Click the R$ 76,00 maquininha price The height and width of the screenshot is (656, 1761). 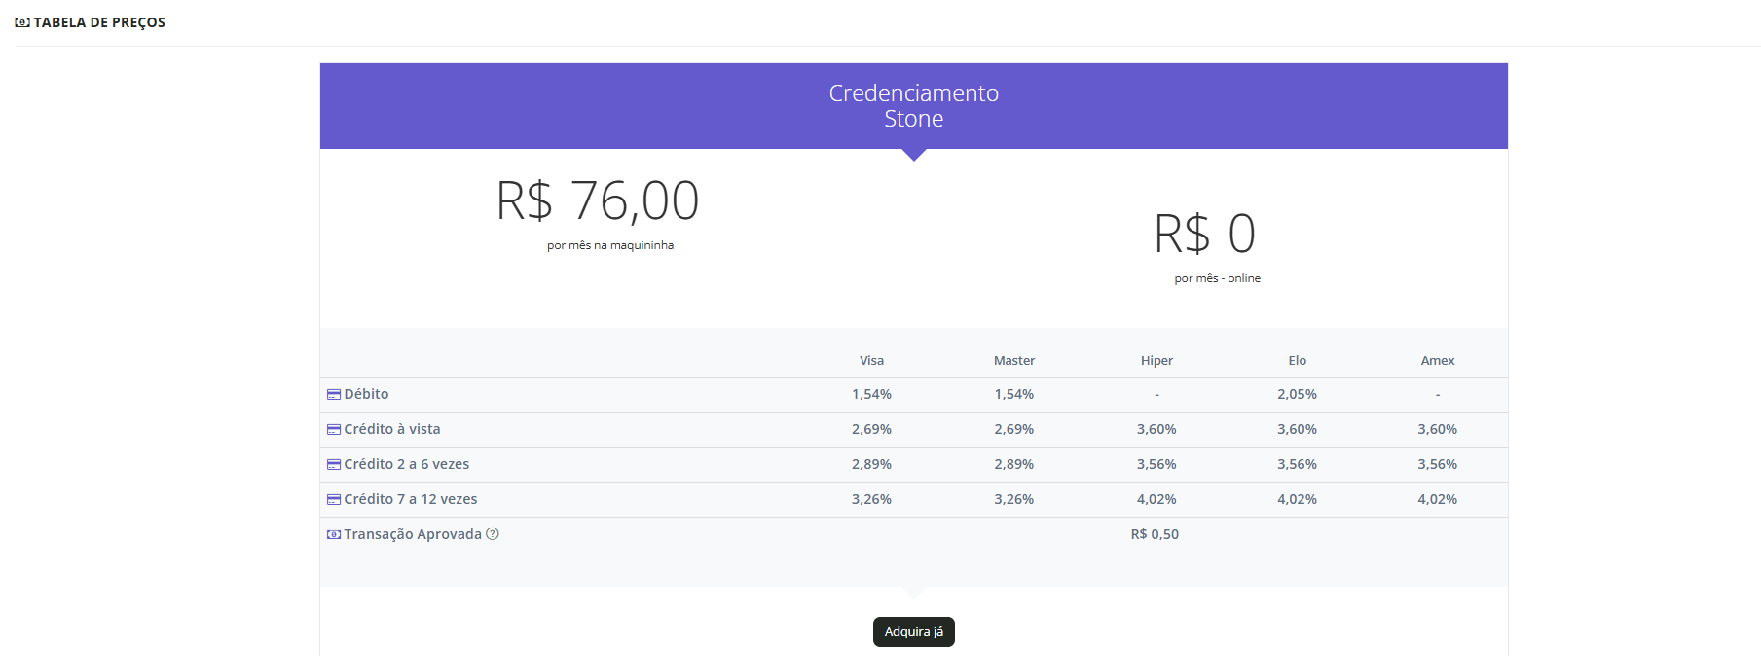pyautogui.click(x=598, y=200)
